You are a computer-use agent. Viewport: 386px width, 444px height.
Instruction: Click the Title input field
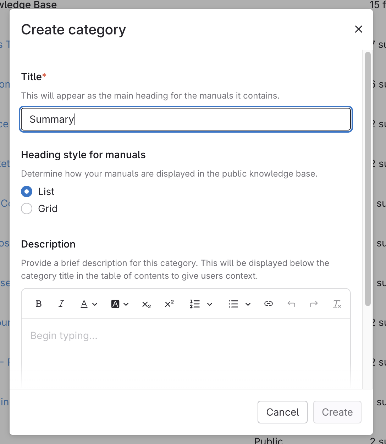click(x=186, y=120)
